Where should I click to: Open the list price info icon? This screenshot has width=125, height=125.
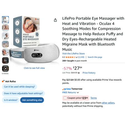point(79,73)
